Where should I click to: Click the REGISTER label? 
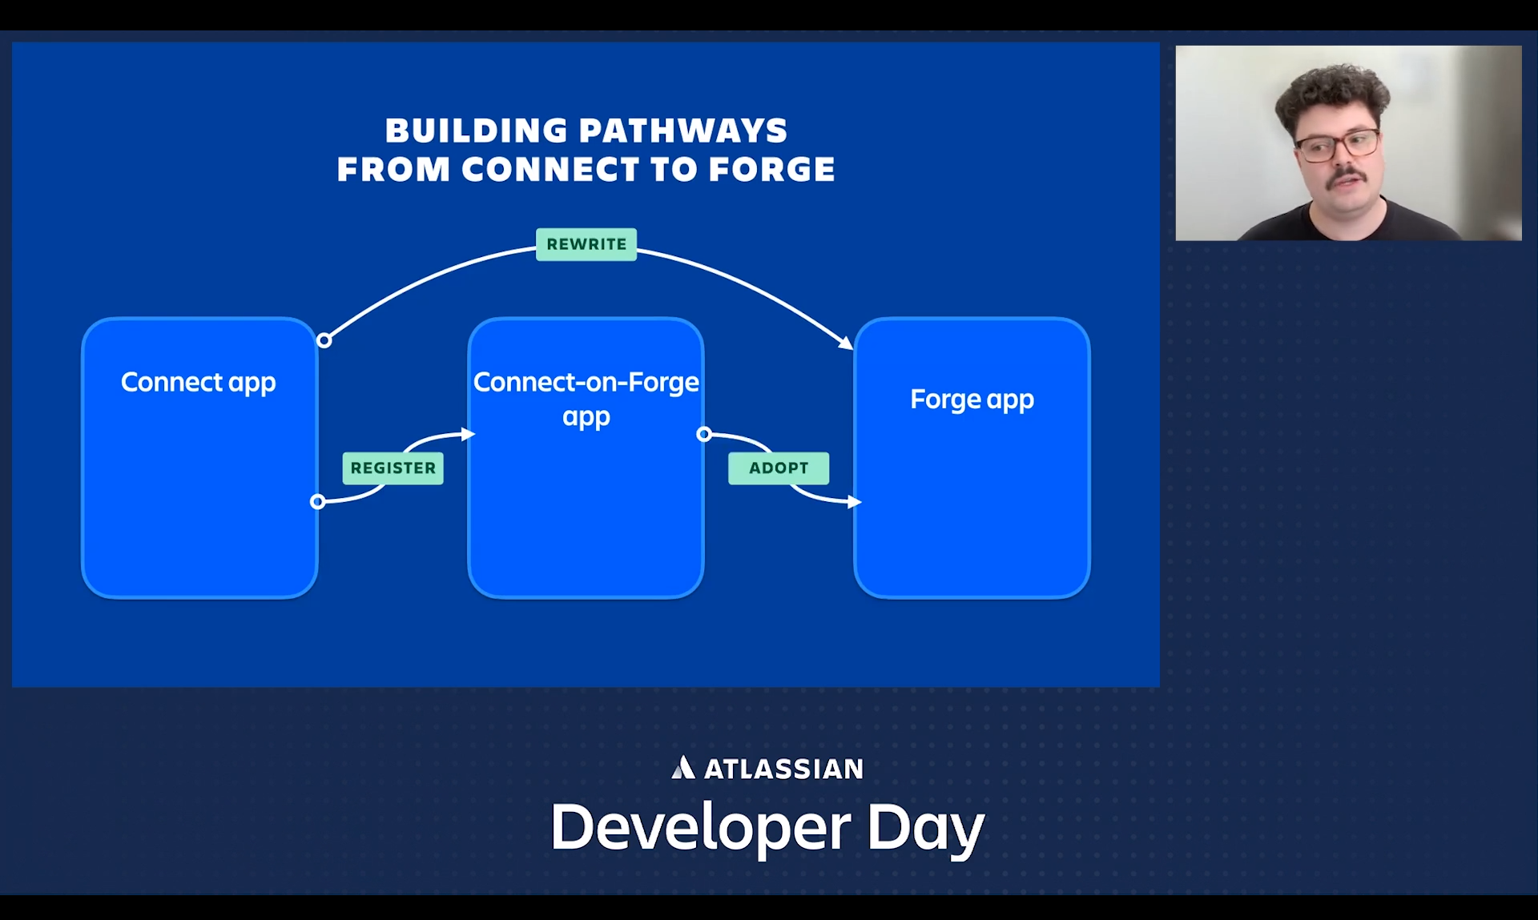[x=393, y=468]
